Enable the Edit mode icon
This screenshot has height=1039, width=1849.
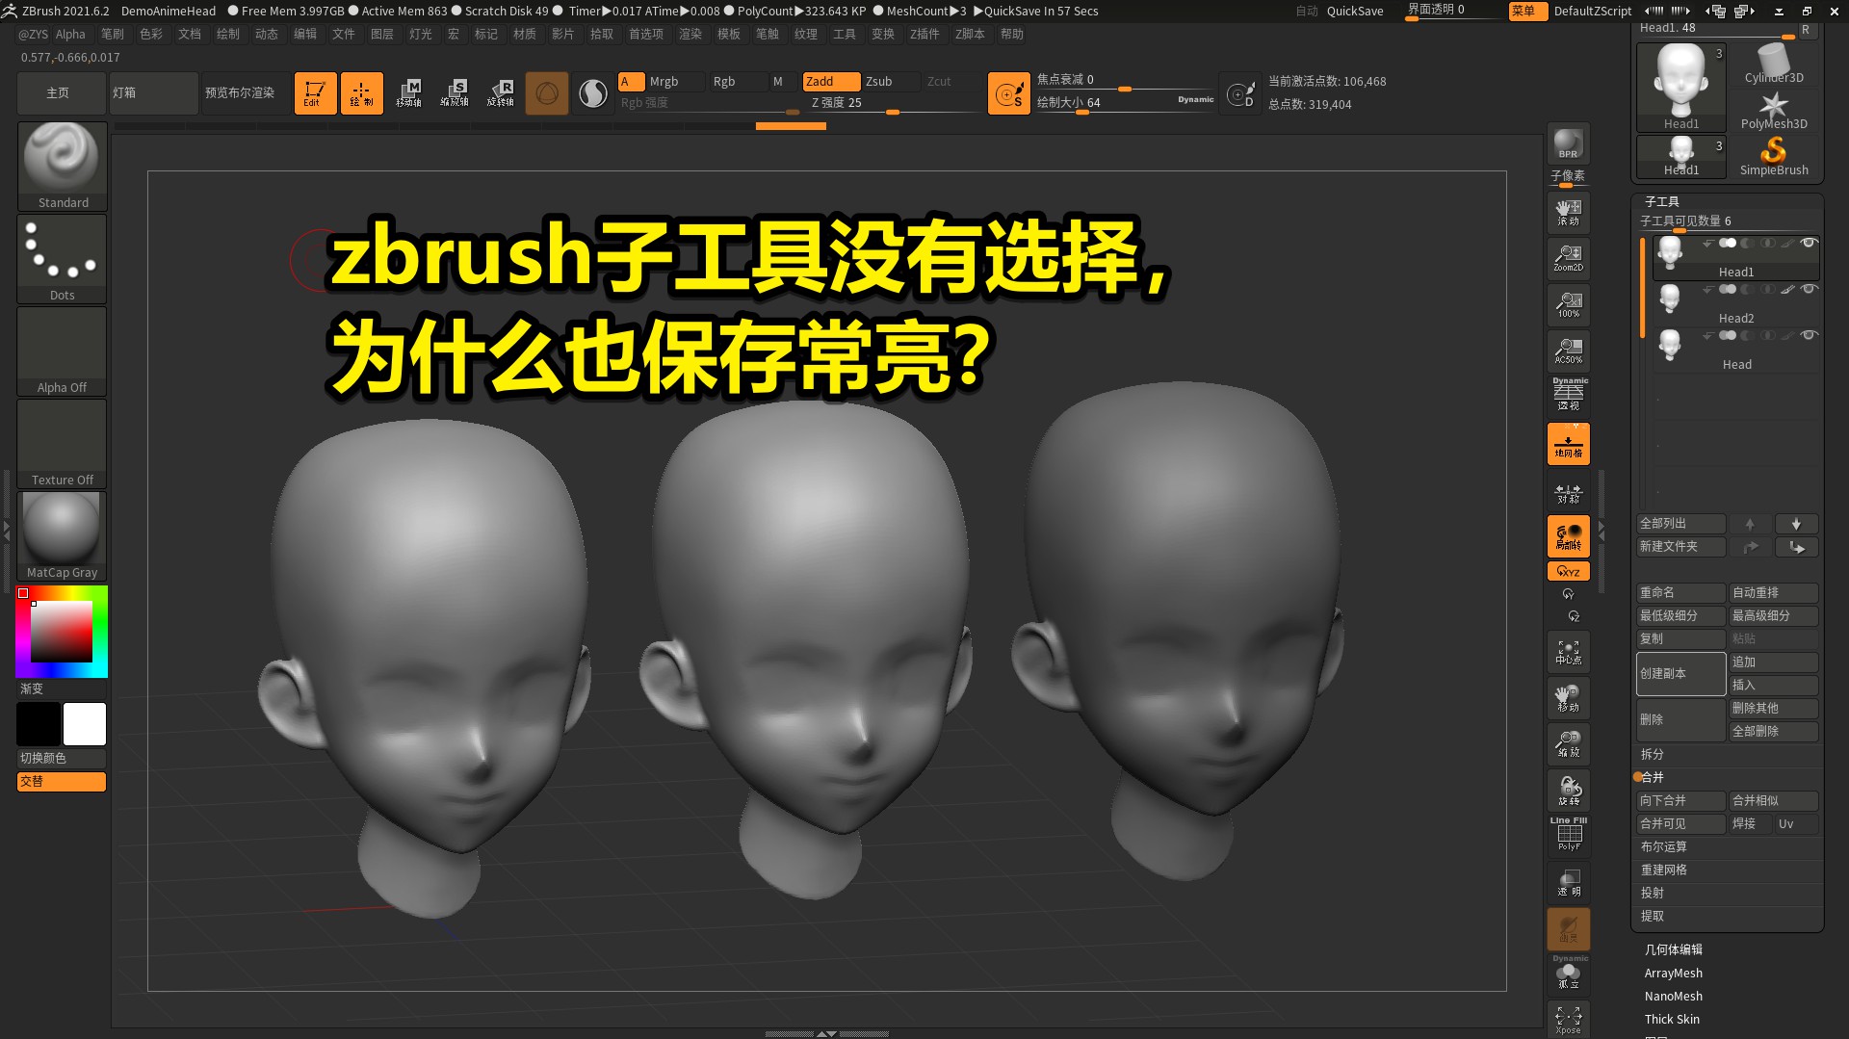coord(315,92)
